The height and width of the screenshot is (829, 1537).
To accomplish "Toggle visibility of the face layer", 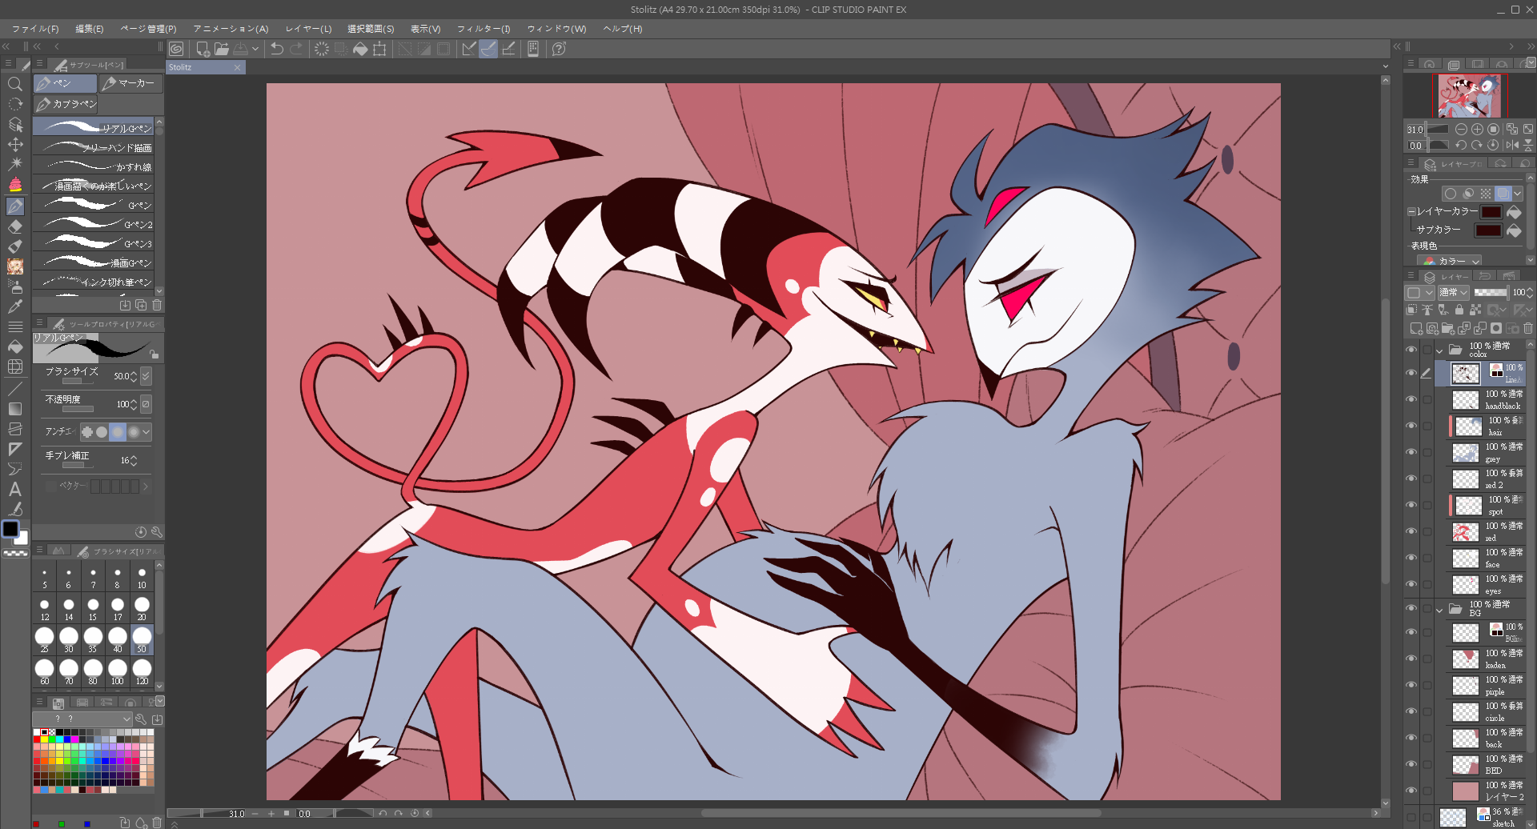I will point(1411,558).
